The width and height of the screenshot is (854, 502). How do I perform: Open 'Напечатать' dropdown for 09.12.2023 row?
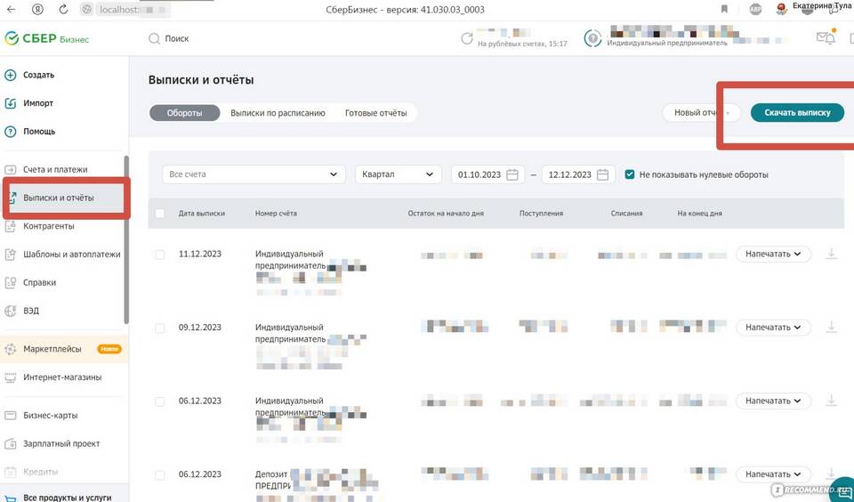point(772,328)
